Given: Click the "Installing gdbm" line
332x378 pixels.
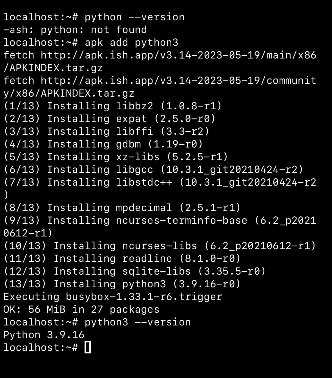Looking at the screenshot, I should click(x=103, y=144).
